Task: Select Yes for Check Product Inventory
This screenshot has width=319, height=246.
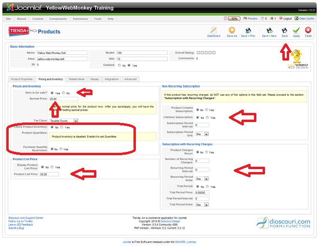Action: click(62, 127)
